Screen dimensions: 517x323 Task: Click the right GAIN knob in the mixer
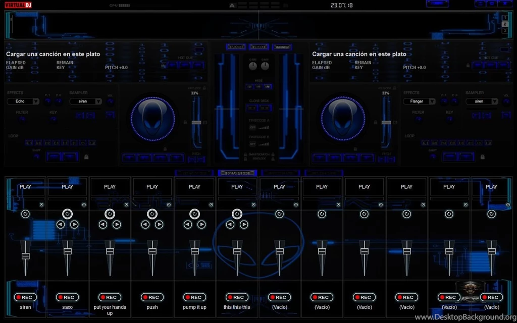pyautogui.click(x=265, y=66)
